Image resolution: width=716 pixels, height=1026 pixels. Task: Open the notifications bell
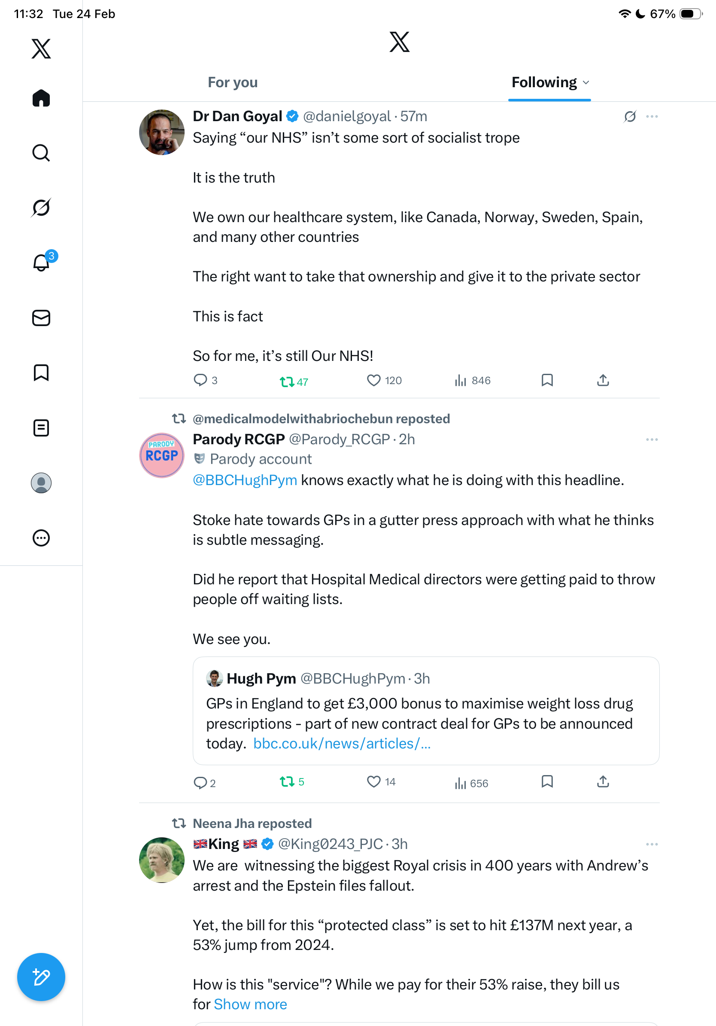coord(41,263)
